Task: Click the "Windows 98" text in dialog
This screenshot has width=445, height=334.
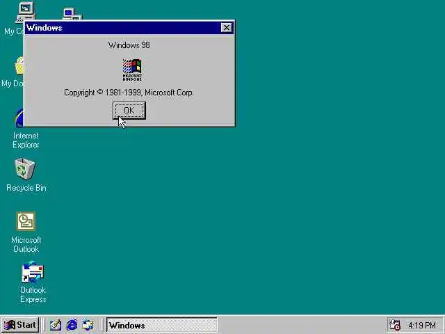Action: pos(129,45)
